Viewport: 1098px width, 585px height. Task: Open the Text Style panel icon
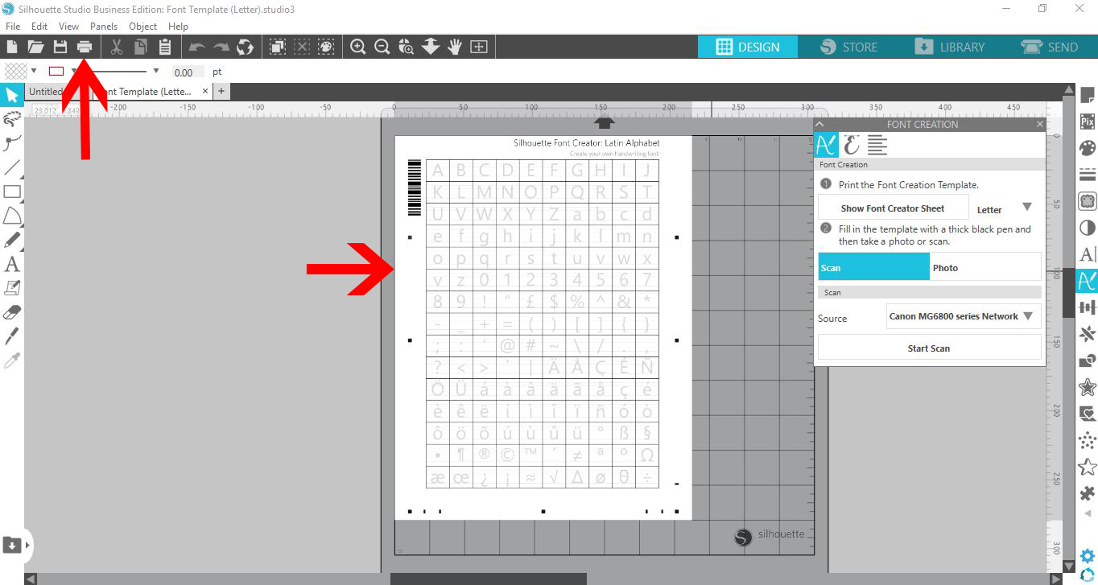tap(1087, 254)
